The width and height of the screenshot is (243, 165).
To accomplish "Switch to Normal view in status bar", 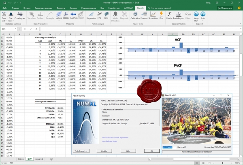I will coord(197,163).
